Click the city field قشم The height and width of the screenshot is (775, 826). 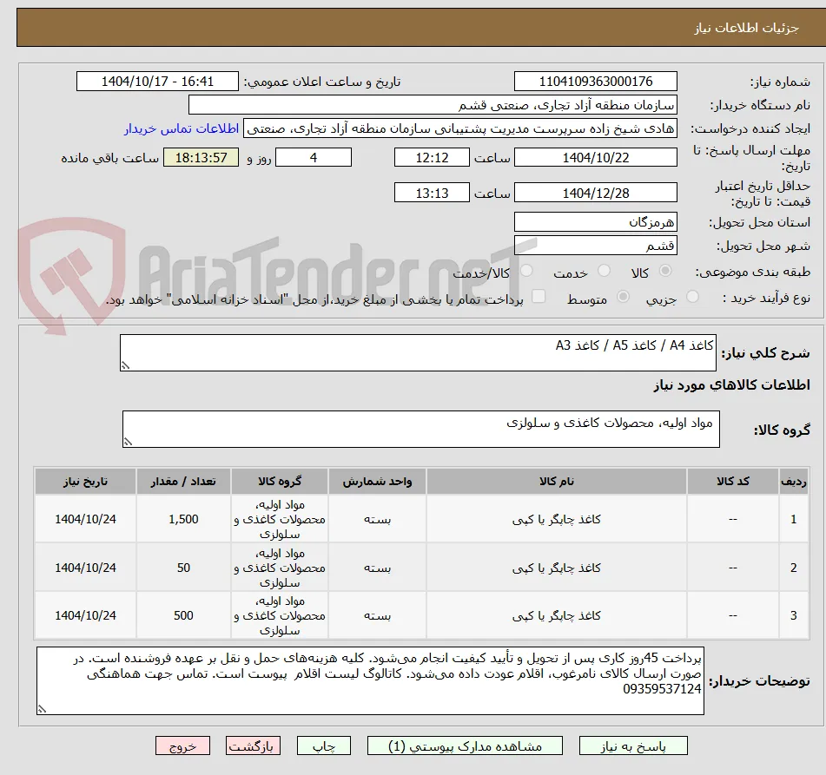click(x=595, y=246)
